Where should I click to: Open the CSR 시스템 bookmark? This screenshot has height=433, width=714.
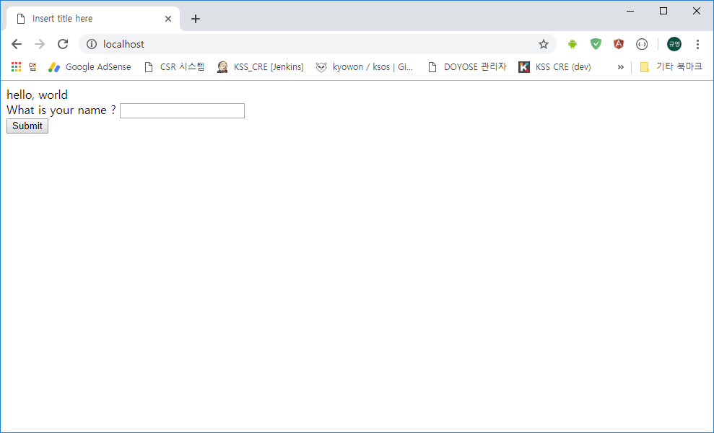[175, 67]
